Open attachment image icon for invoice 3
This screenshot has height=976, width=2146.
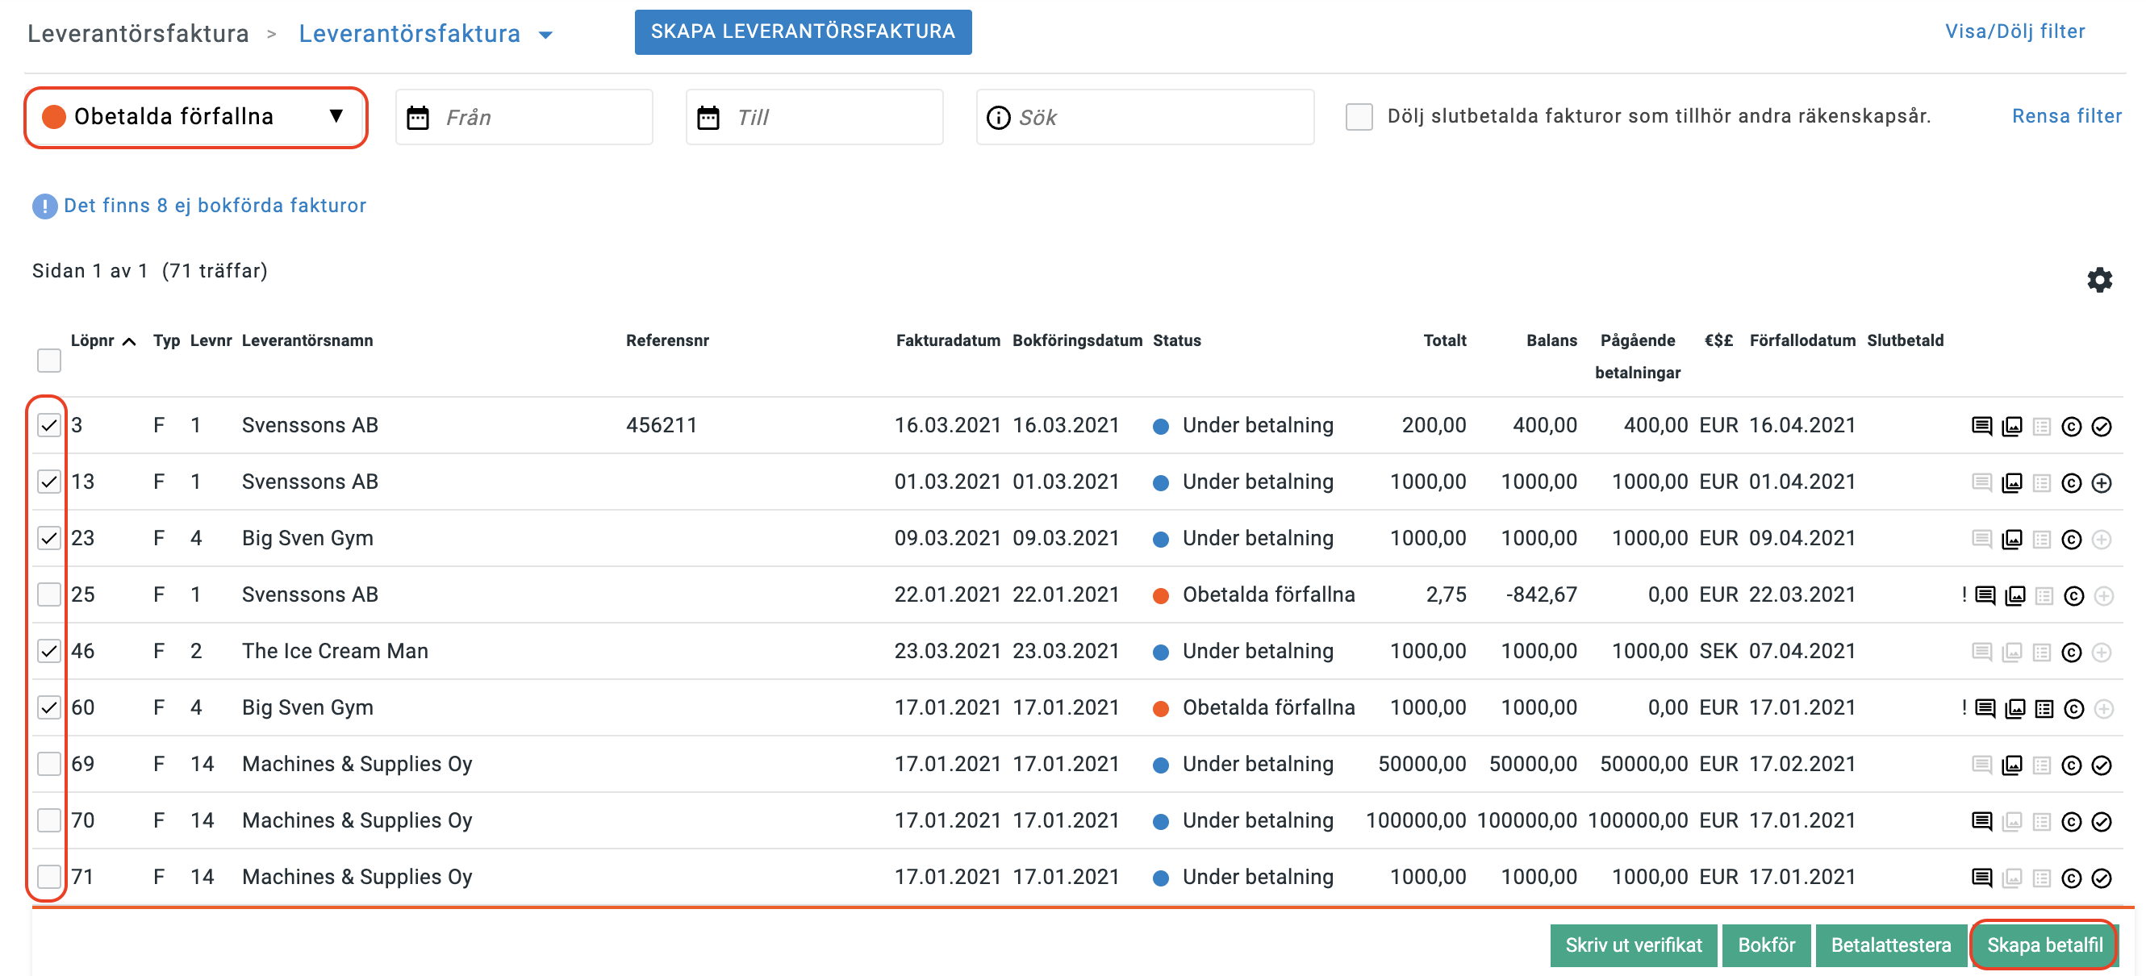click(x=2012, y=427)
